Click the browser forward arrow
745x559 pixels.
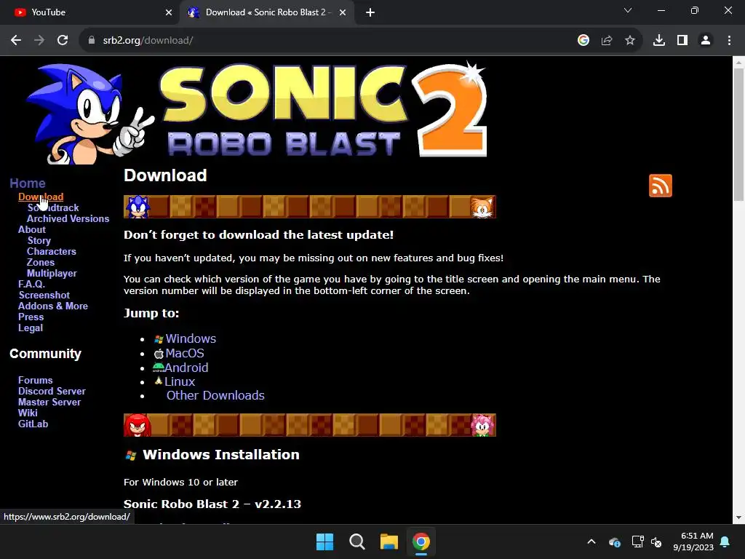[39, 41]
